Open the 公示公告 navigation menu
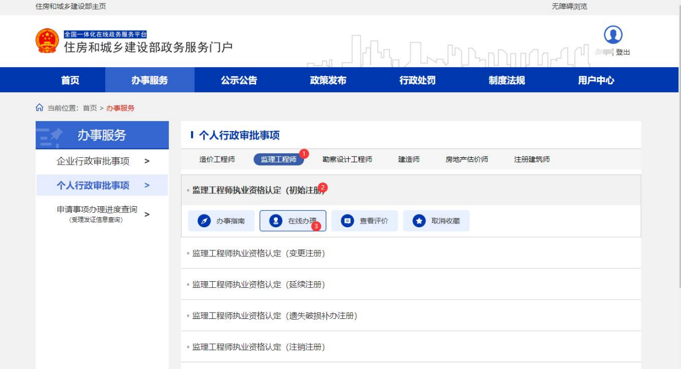681x369 pixels. point(239,80)
